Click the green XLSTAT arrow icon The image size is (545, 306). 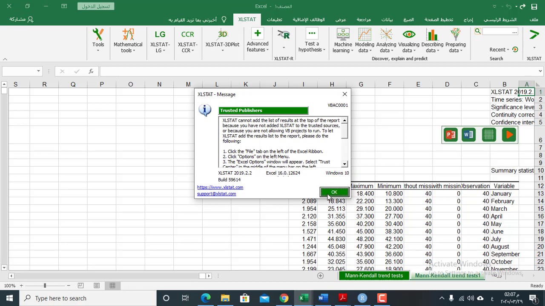pyautogui.click(x=534, y=35)
